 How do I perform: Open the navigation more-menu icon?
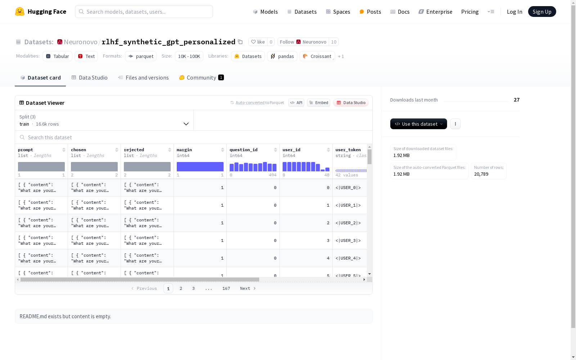(491, 12)
